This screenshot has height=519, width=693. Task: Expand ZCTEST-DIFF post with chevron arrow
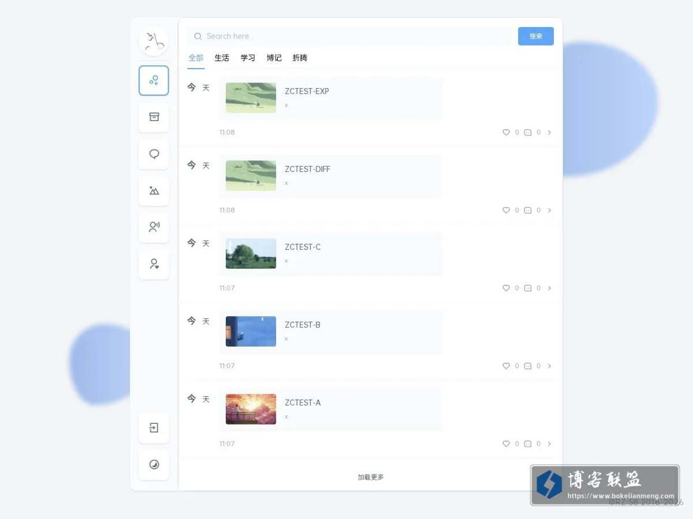[x=549, y=210]
